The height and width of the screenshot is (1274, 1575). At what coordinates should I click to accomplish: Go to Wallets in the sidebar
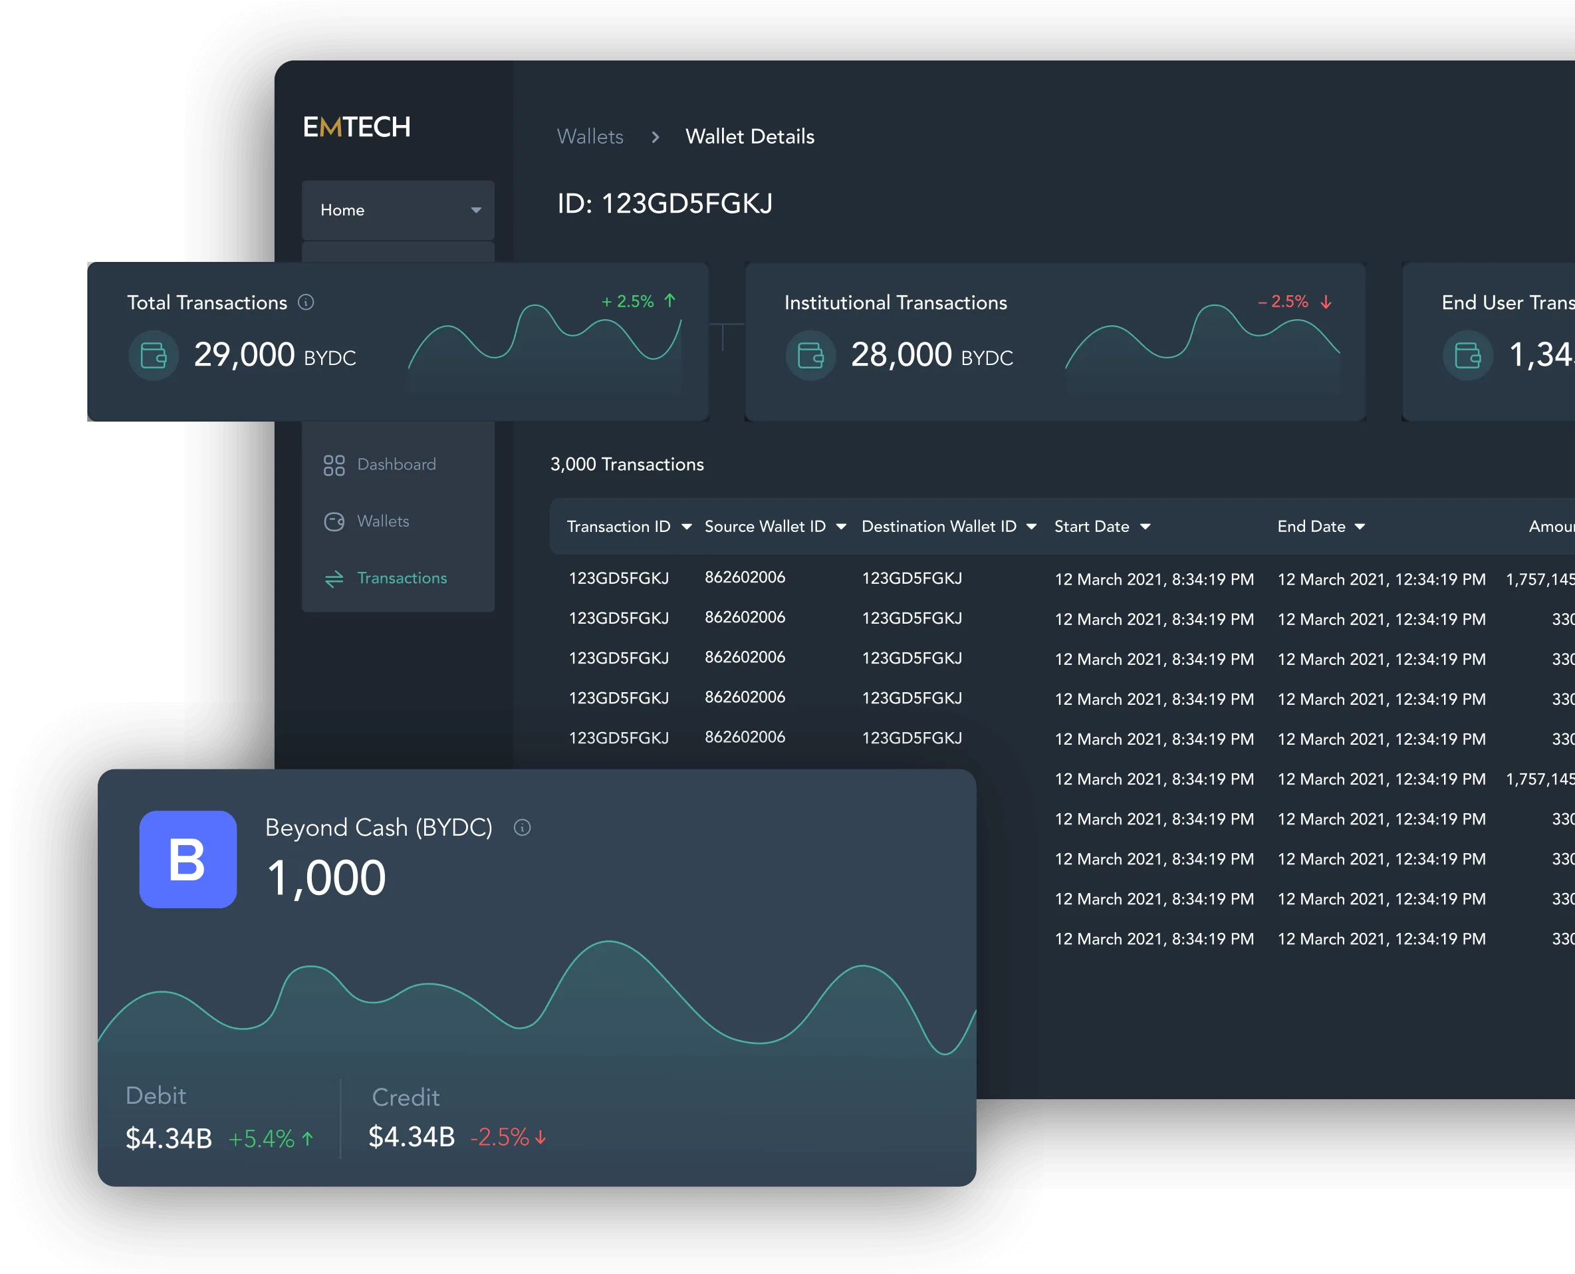383,521
